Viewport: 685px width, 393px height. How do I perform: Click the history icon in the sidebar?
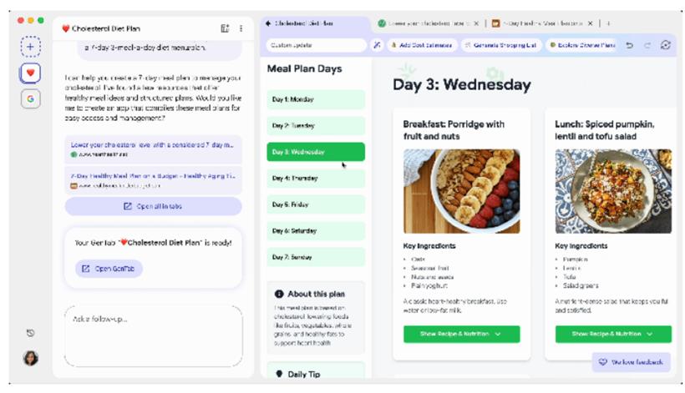coord(31,333)
